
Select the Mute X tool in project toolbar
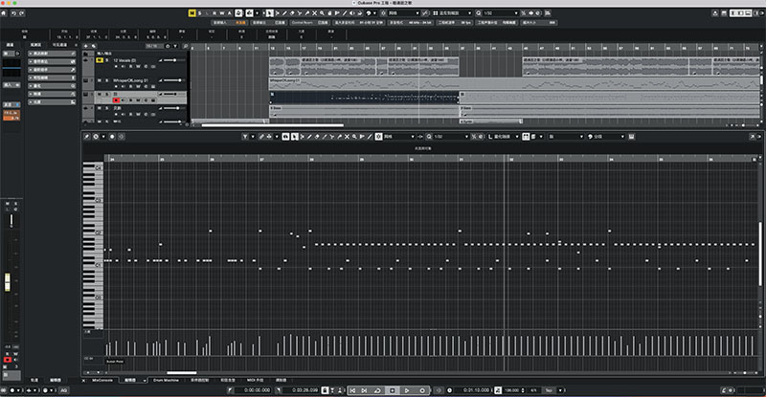point(315,13)
